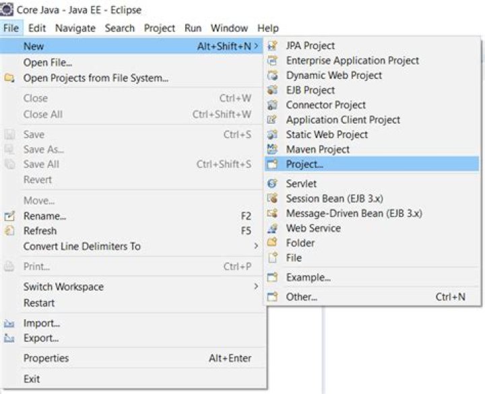Choose Enterprise Application Project entry

click(372, 61)
